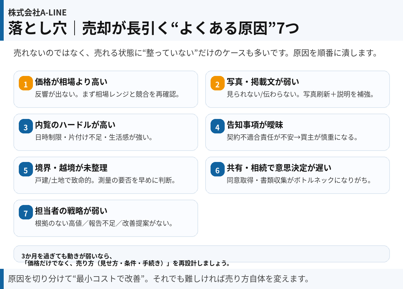Select the heading 担当者の戦略が弱い
The width and height of the screenshot is (403, 289).
[71, 211]
